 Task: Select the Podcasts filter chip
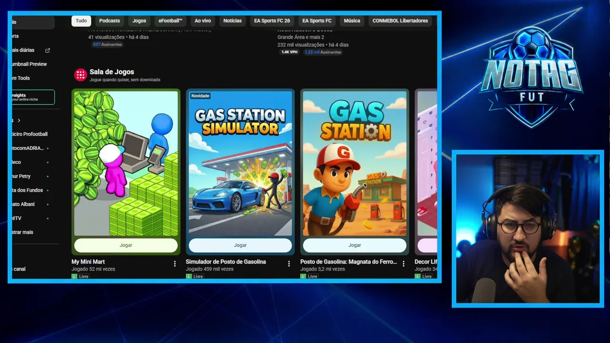pos(110,21)
